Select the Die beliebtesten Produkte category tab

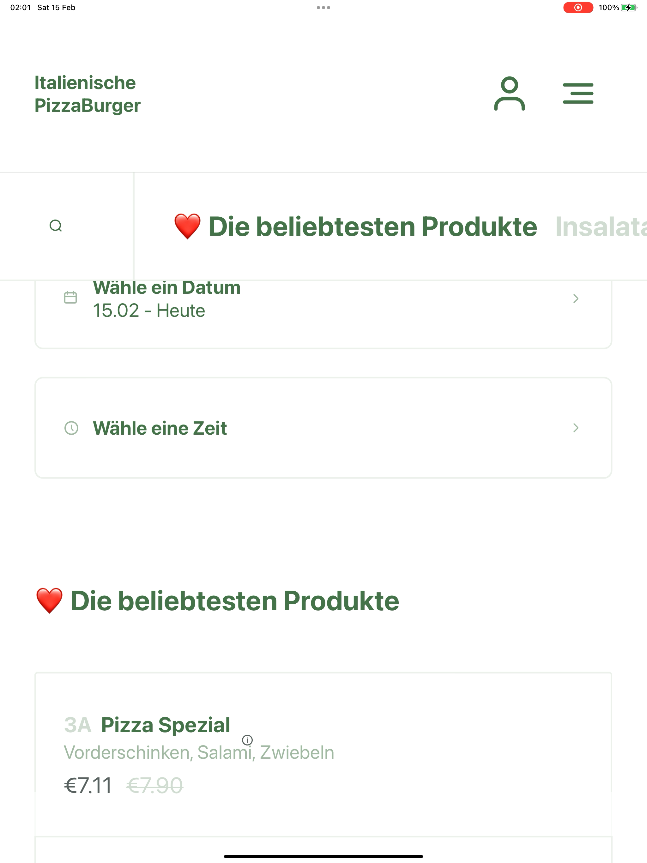pyautogui.click(x=355, y=226)
